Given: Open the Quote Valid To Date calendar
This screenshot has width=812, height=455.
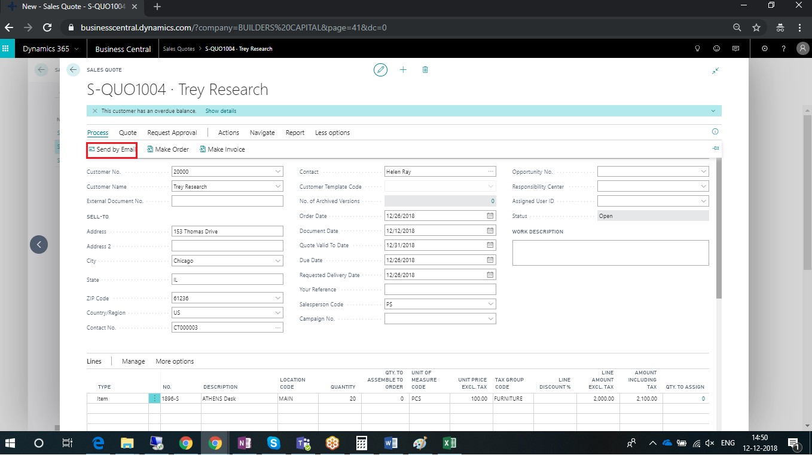Looking at the screenshot, I should [x=490, y=245].
